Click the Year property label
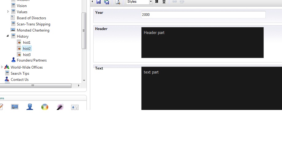The width and height of the screenshot is (282, 147). tap(99, 13)
